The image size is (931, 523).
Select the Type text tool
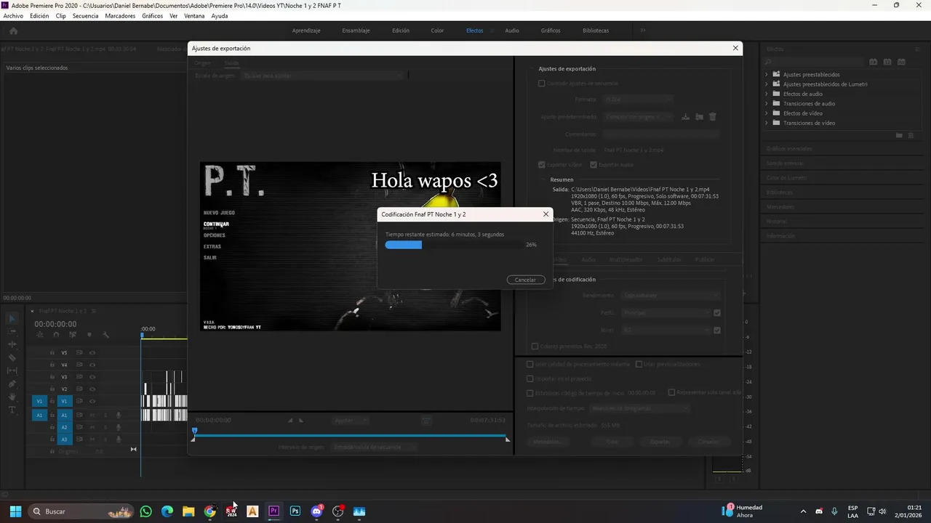pyautogui.click(x=12, y=410)
